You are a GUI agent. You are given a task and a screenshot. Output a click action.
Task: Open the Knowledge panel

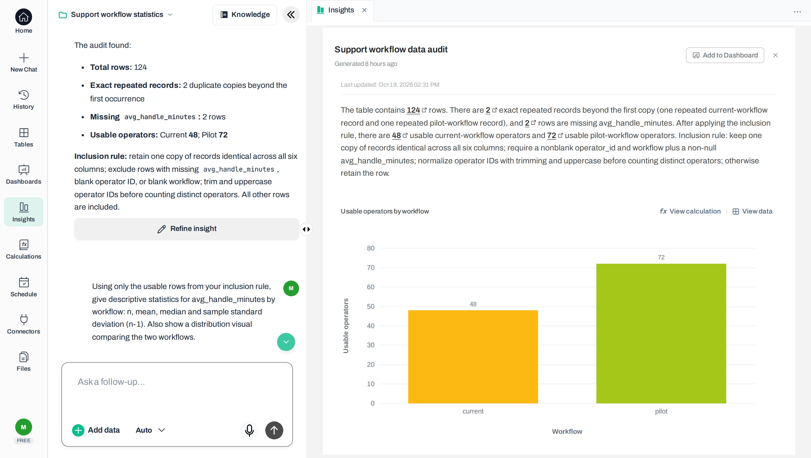click(245, 14)
